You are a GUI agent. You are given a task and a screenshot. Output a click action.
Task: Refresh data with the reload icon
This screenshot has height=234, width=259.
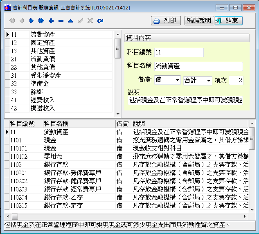pyautogui.click(x=100, y=20)
